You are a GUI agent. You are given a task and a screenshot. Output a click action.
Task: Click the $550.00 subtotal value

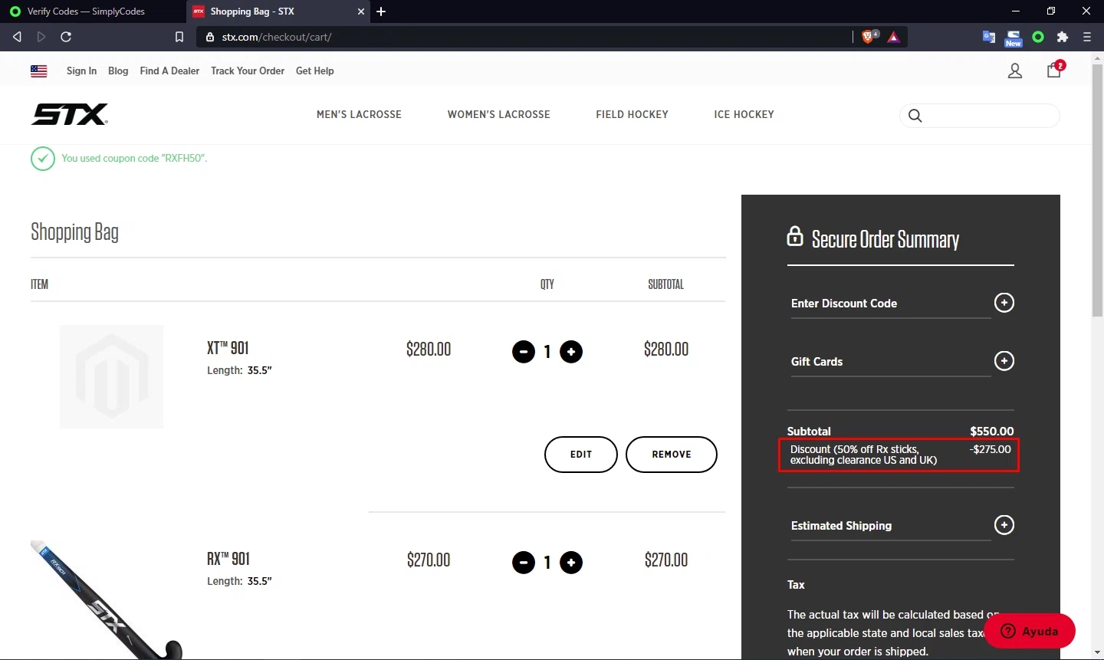pos(992,432)
